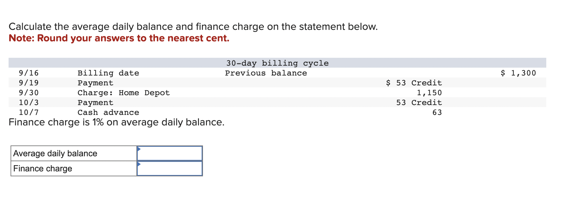Click the 30-day billing cycle header

point(277,63)
